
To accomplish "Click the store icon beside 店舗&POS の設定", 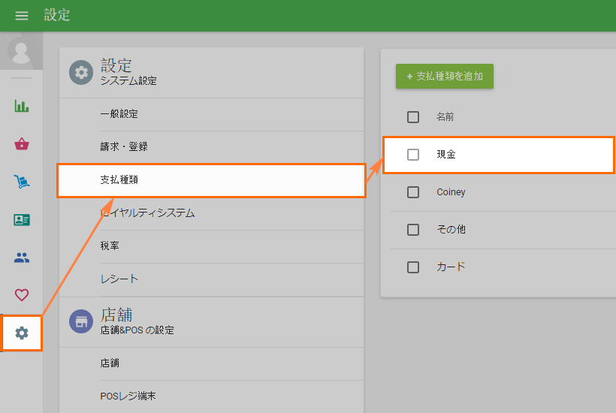I will click(81, 321).
